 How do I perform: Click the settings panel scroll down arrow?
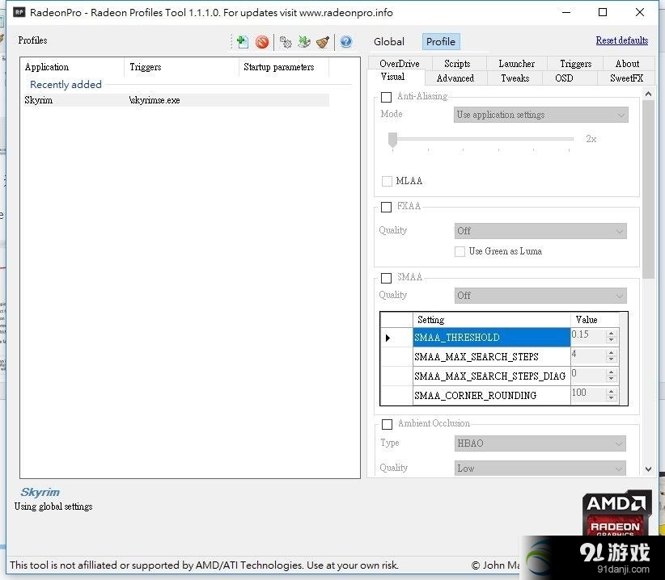[648, 469]
